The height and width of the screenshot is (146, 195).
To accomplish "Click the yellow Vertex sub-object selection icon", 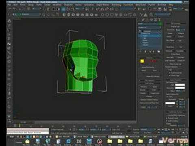I will point(142,61).
